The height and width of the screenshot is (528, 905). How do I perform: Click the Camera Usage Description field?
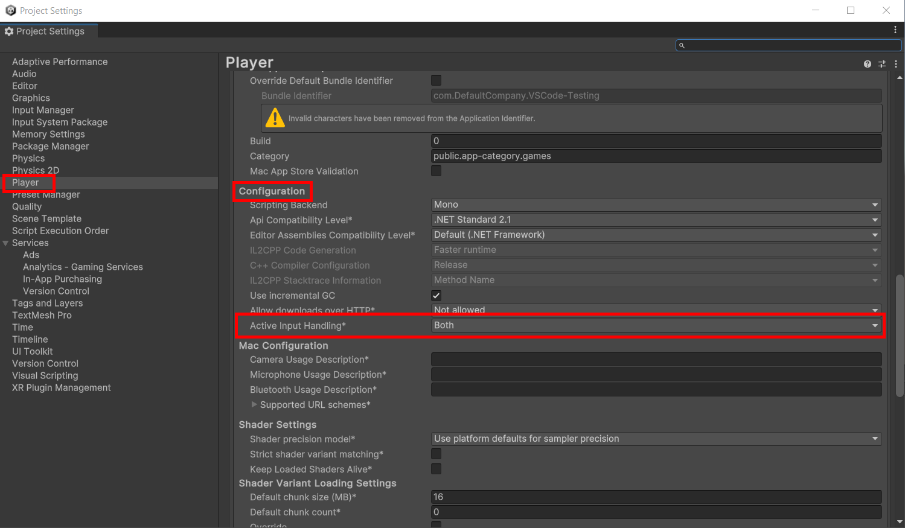tap(656, 359)
